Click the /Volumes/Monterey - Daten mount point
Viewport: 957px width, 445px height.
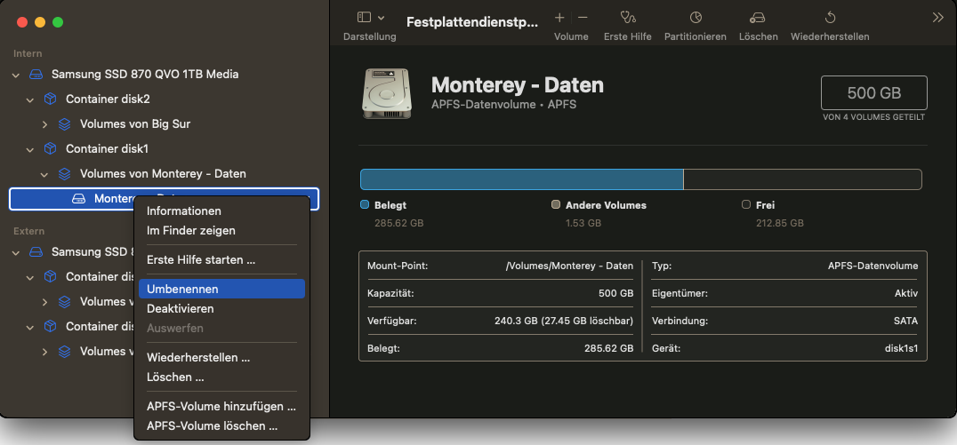(x=570, y=266)
